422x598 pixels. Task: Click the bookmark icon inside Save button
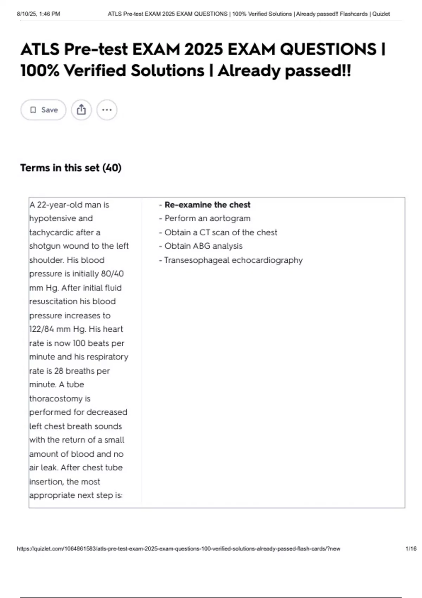tap(33, 110)
